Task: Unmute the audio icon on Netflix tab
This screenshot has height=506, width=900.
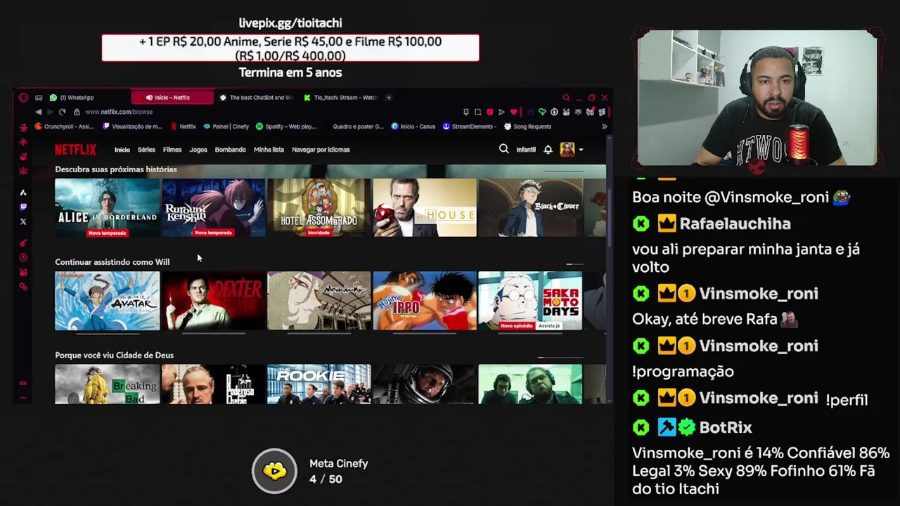Action: [x=149, y=98]
